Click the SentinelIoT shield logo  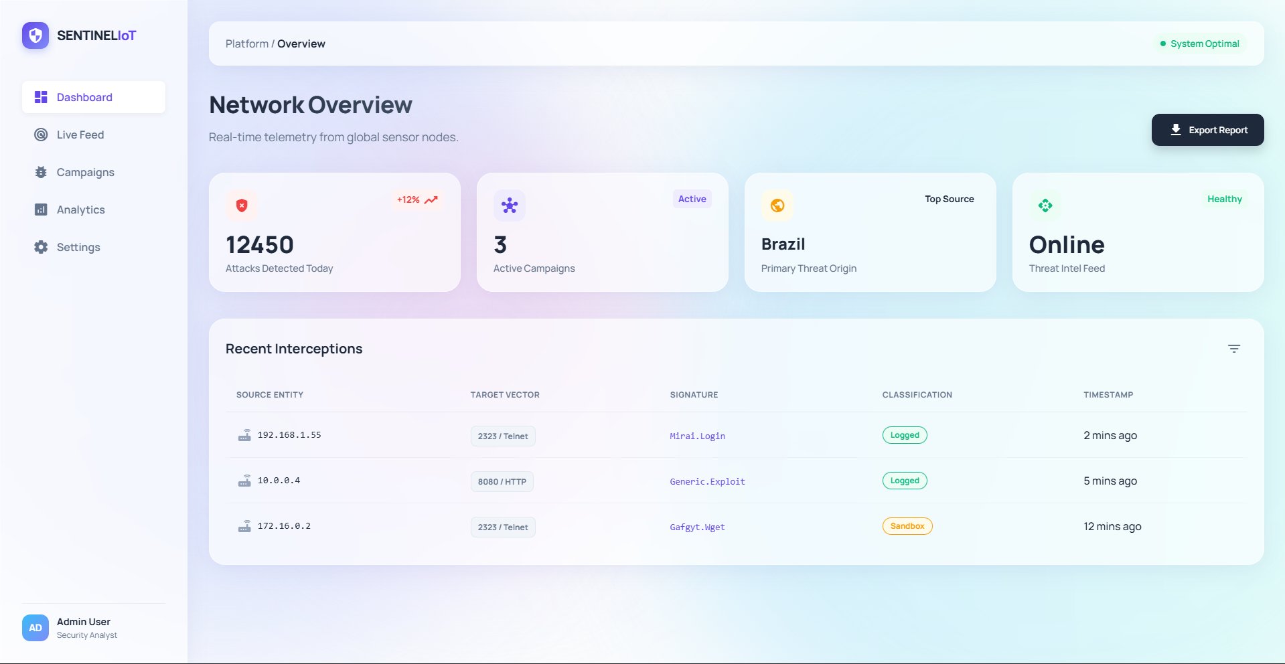tap(35, 35)
